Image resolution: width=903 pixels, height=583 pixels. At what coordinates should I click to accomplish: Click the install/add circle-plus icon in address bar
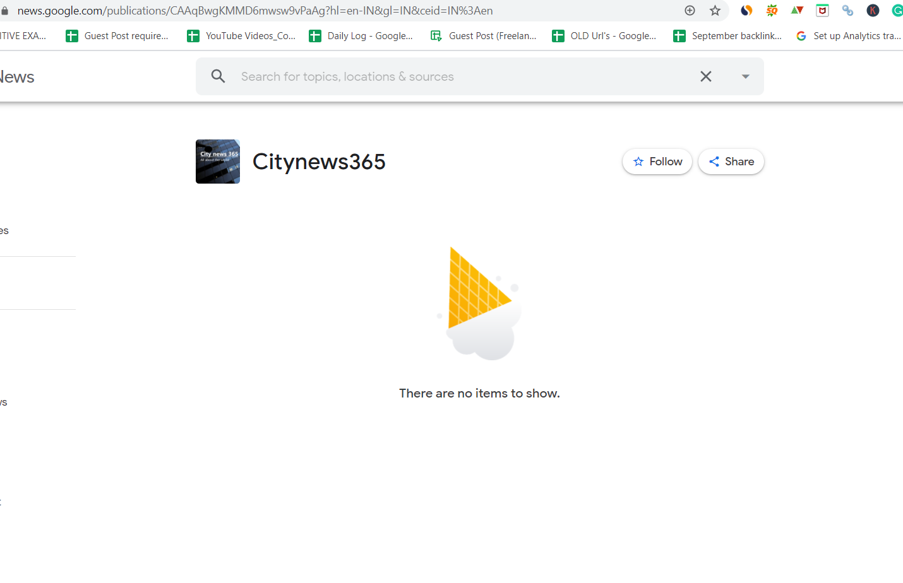690,10
